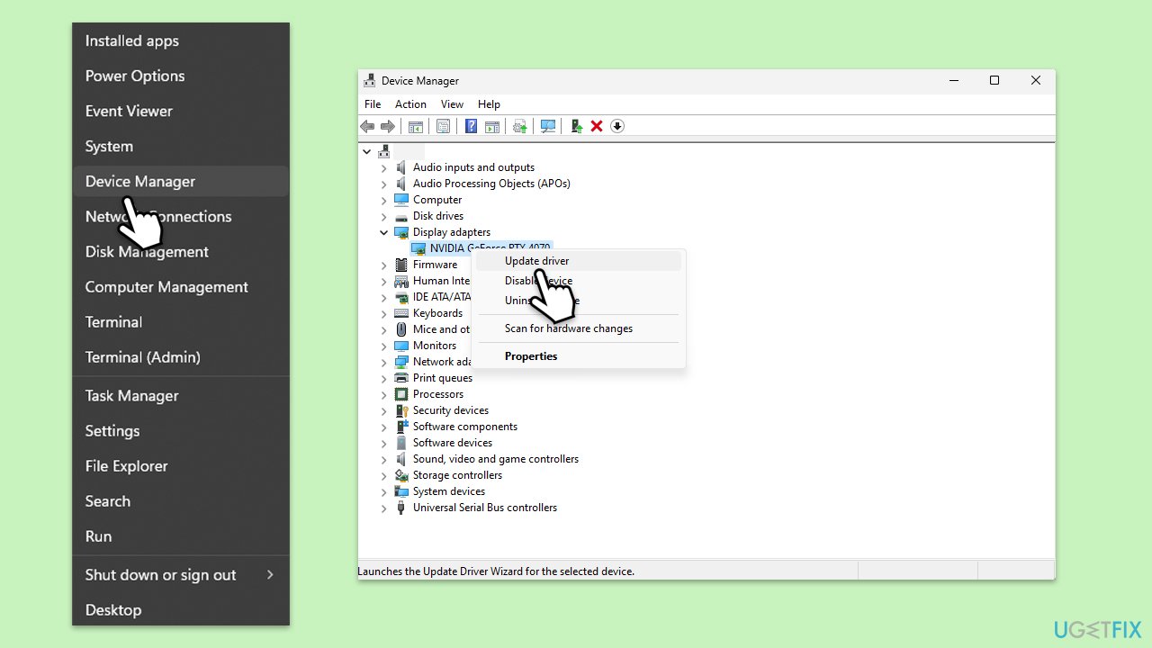
Task: Toggle the Show/Hide Console Tree toolbar icon
Action: tap(415, 126)
